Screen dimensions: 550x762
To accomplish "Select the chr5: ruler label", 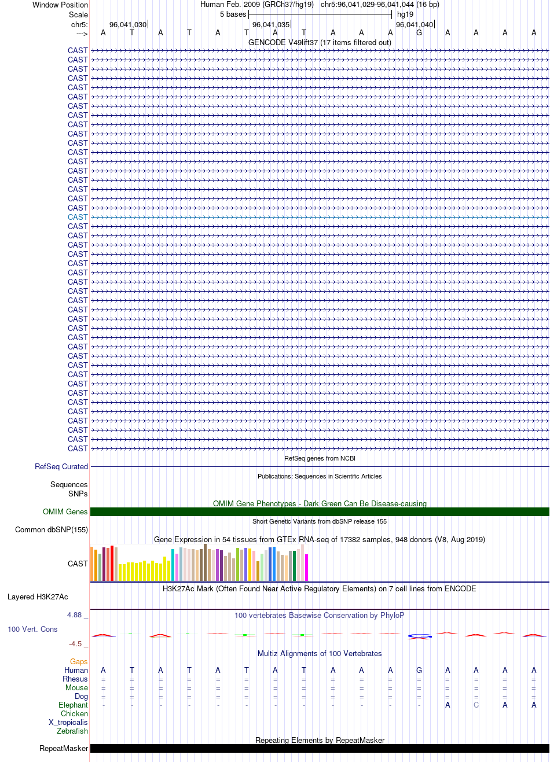I will click(79, 24).
